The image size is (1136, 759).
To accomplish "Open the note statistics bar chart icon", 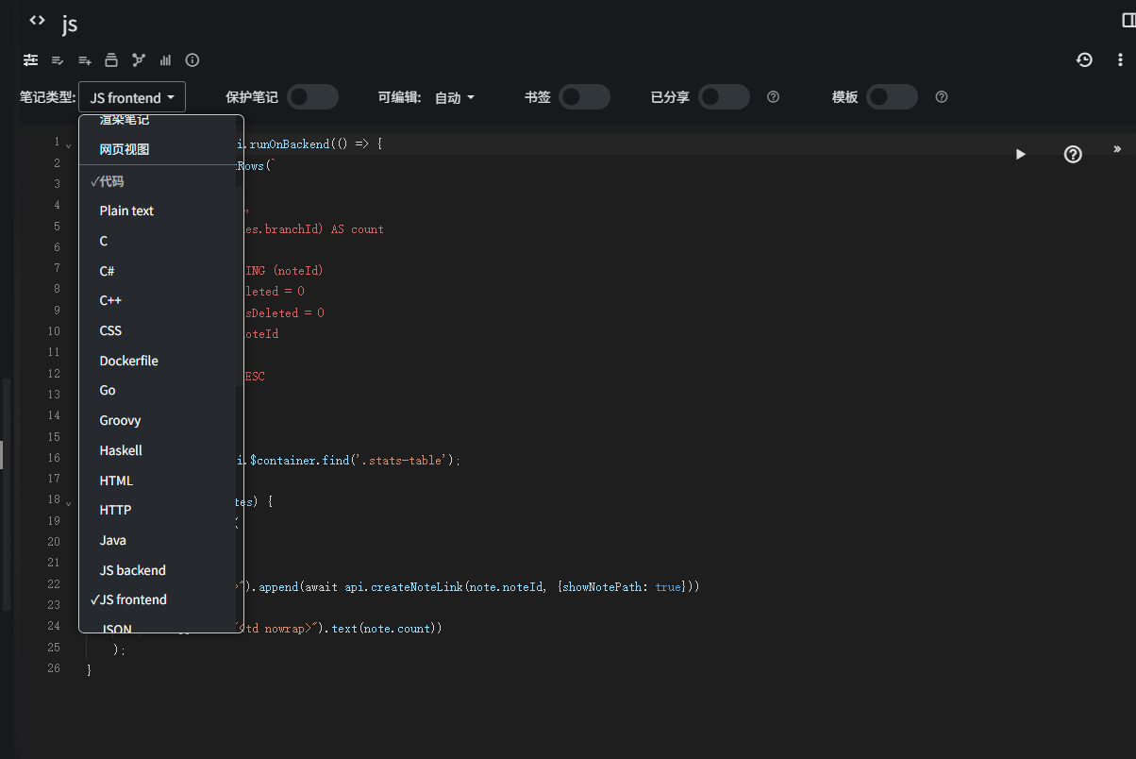I will point(166,60).
